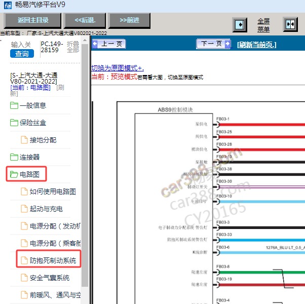Open the 接地分配 page
The image size is (305, 304).
pyautogui.click(x=43, y=140)
